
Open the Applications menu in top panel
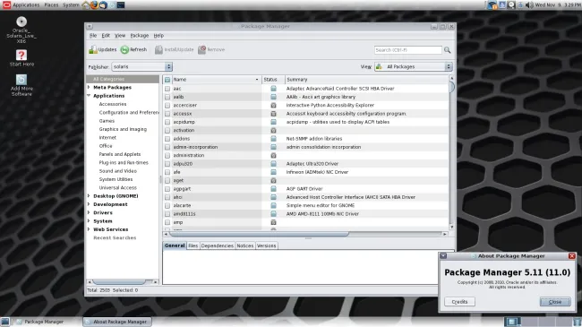pos(26,5)
